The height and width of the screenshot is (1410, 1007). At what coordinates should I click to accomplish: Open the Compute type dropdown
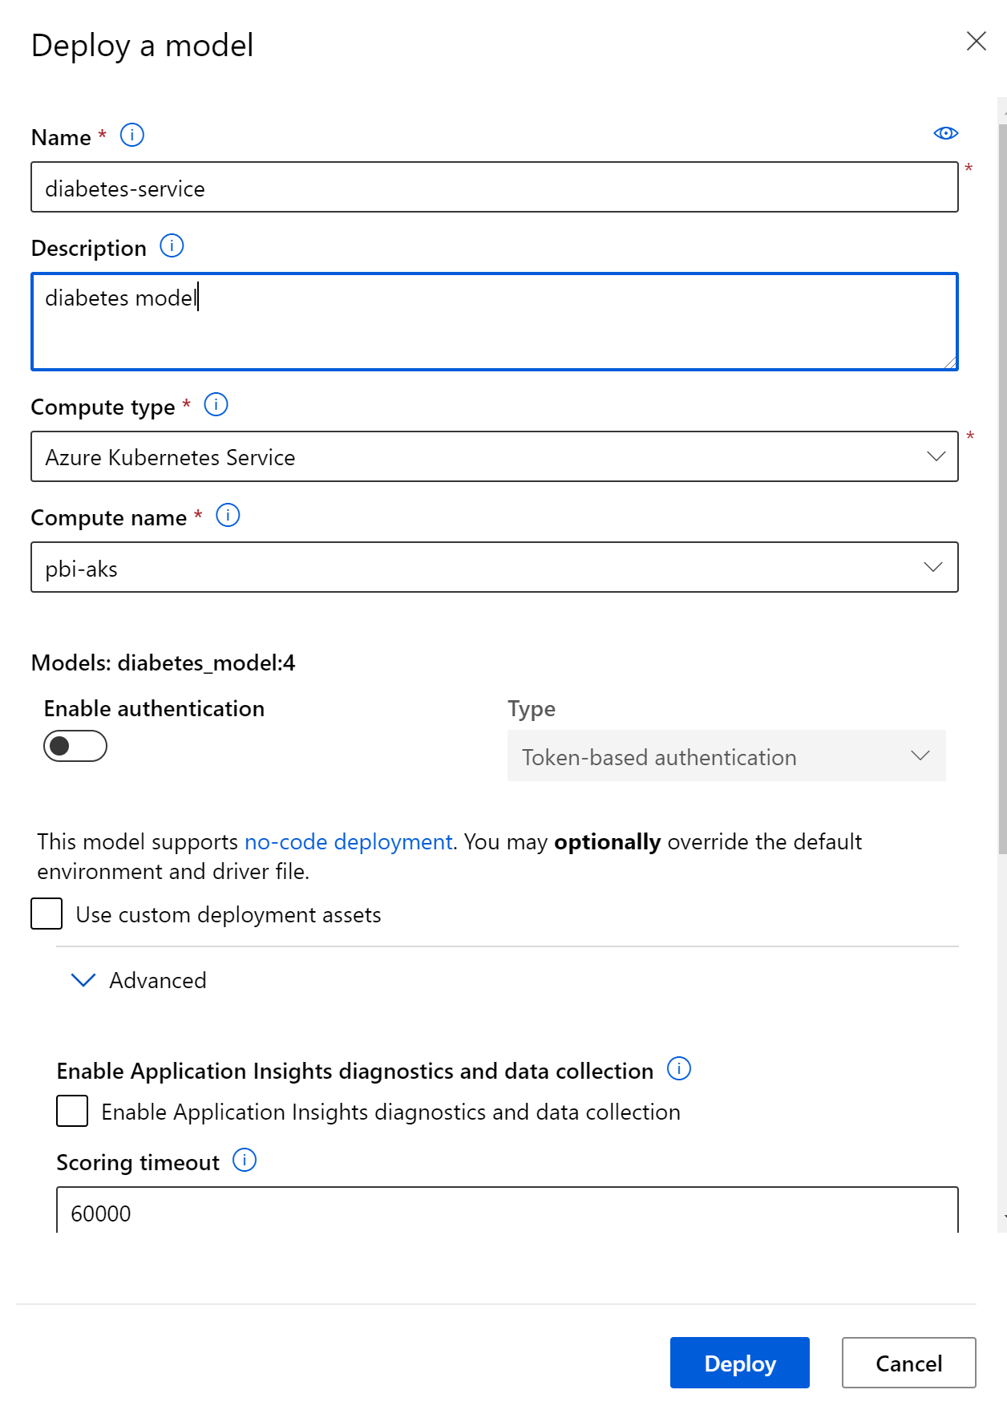494,457
